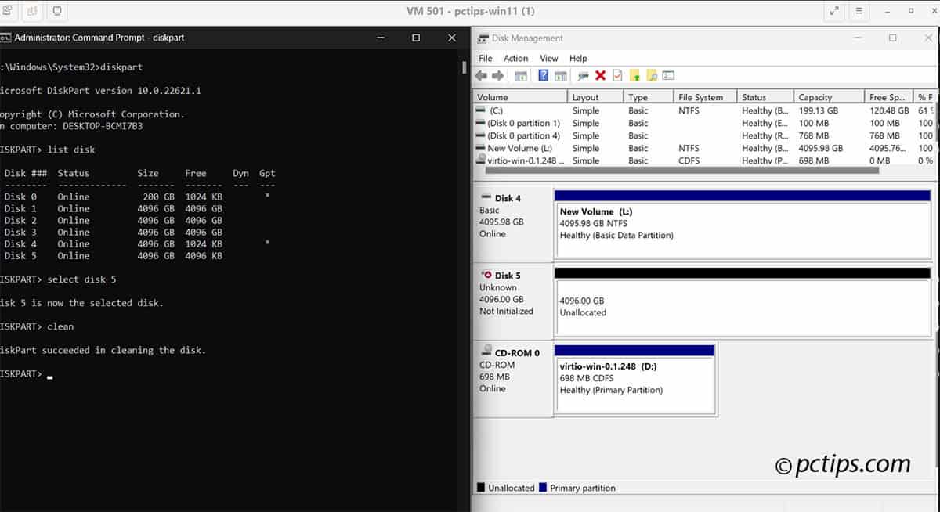The width and height of the screenshot is (940, 512).
Task: Open the Action menu
Action: pos(515,58)
